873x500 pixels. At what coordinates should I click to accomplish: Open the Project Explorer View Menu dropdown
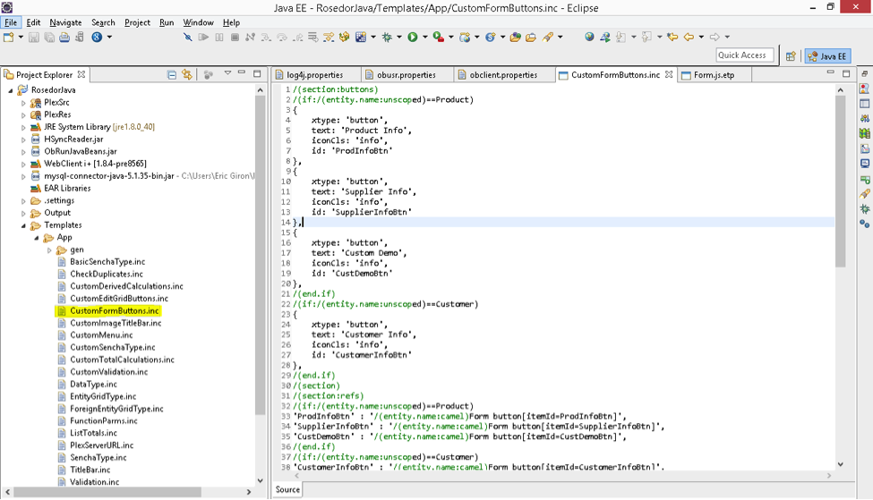pyautogui.click(x=227, y=74)
